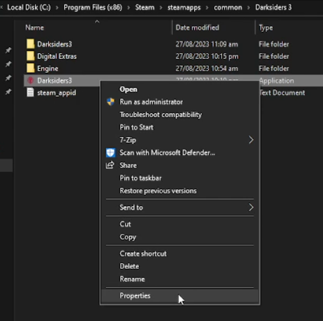Viewport: 323px width, 321px height.
Task: Choose Open from the context menu
Action: 129,89
